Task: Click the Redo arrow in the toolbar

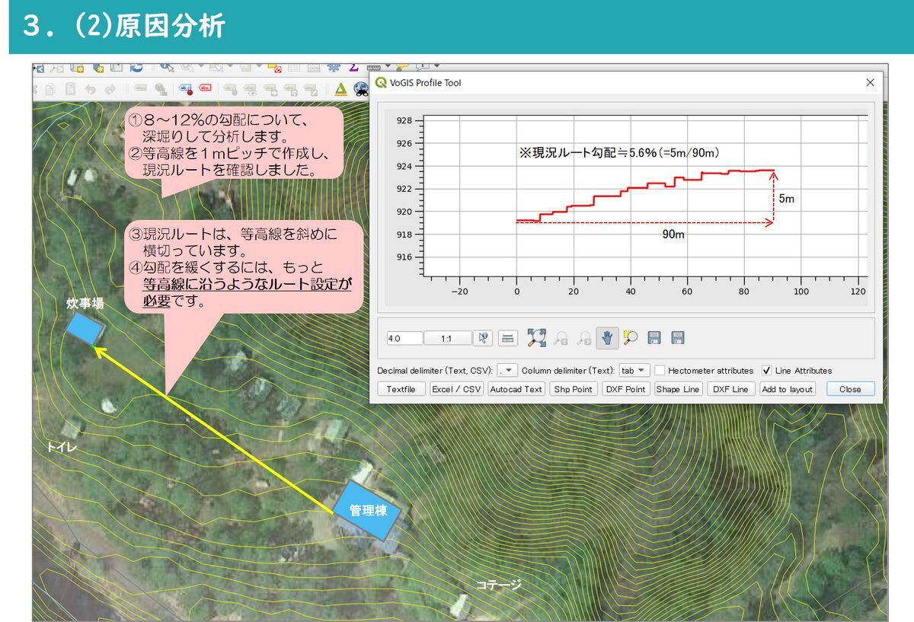Action: tap(110, 89)
